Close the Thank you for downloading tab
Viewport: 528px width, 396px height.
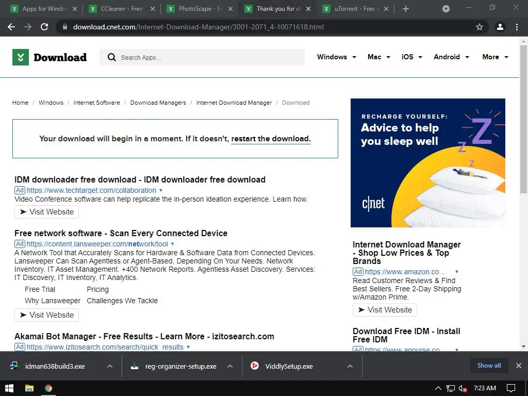(x=308, y=9)
